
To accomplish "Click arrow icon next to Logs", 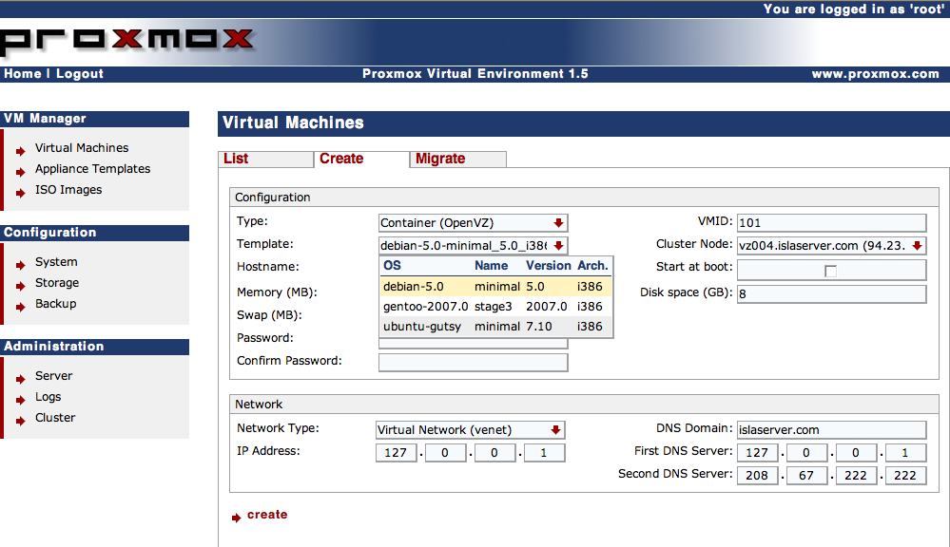I will tap(22, 398).
